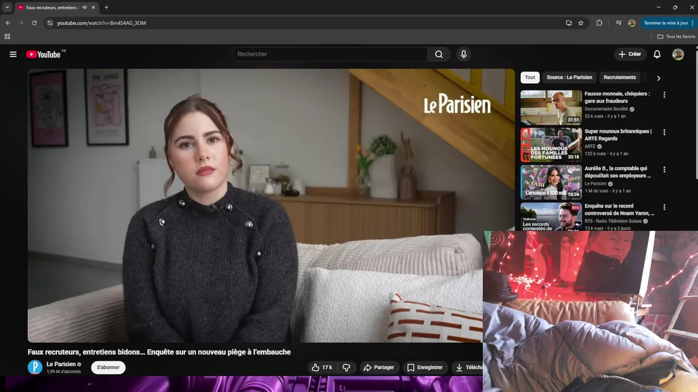
Task: Open Le Parisien channel name link
Action: click(x=61, y=364)
